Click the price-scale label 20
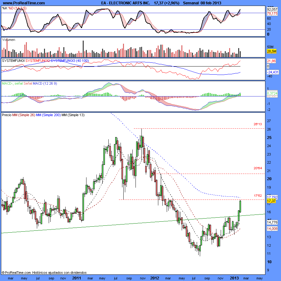The height and width of the screenshot is (281, 281). click(269, 179)
